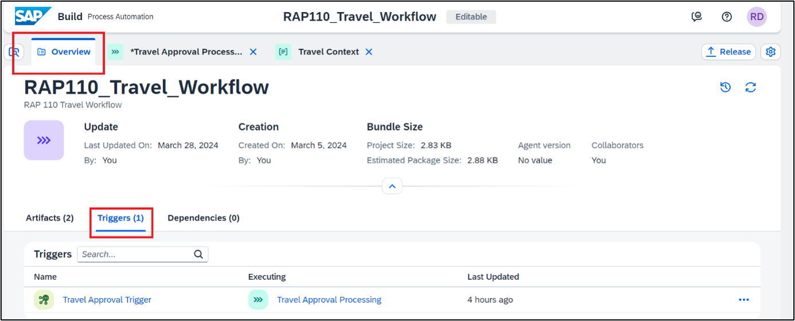Open the help question mark icon
Screen dimensions: 795x321
pyautogui.click(x=727, y=17)
